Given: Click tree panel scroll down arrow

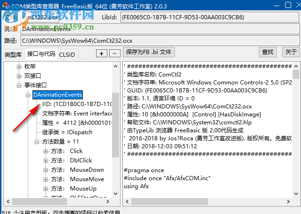Looking at the screenshot, I should [115, 194].
